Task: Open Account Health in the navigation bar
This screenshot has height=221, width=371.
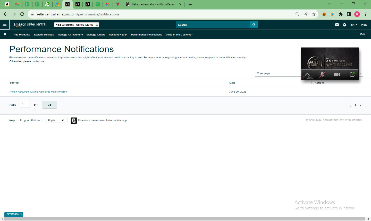Action: (x=118, y=34)
